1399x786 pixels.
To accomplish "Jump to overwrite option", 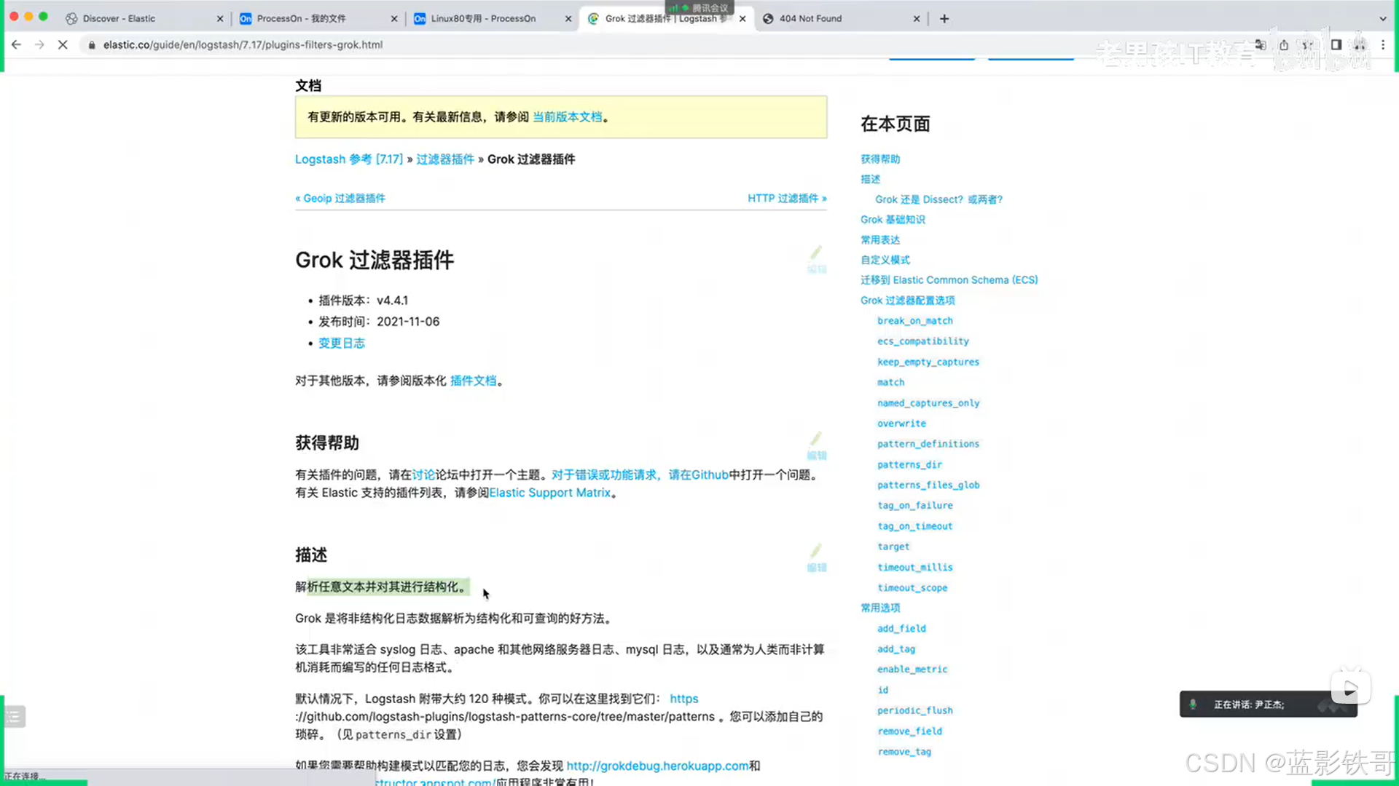I will pyautogui.click(x=901, y=423).
